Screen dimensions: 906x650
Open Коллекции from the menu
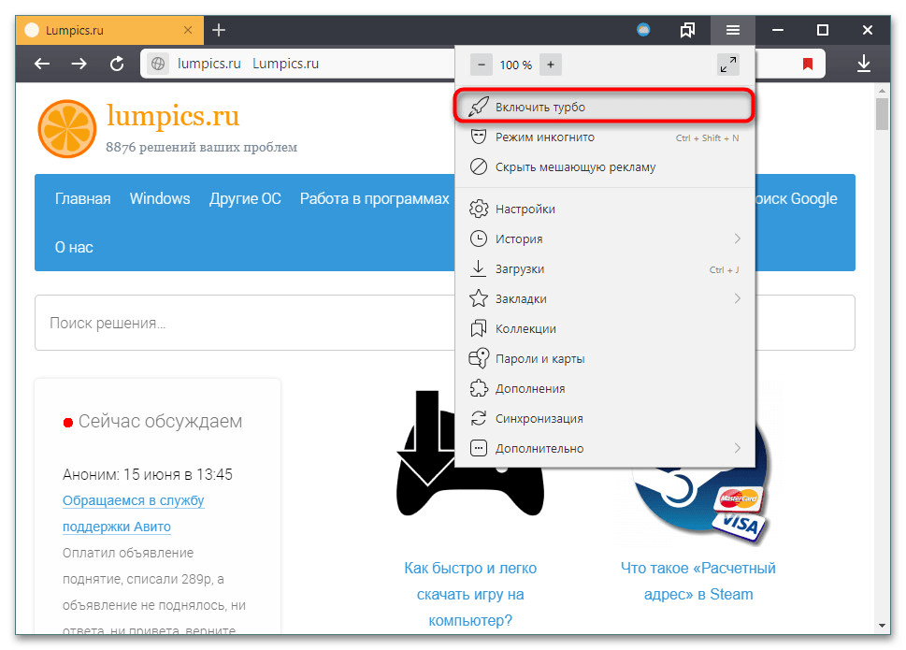[x=604, y=329]
